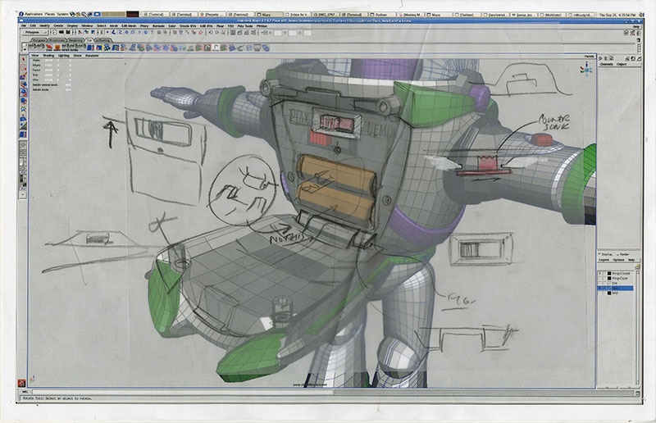Open the Normals menu

[x=158, y=26]
